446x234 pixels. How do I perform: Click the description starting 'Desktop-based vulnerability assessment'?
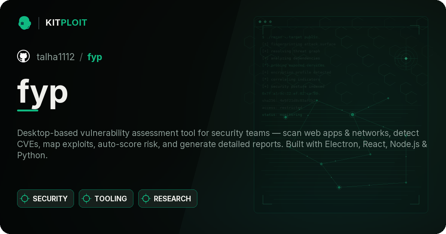tap(222, 144)
